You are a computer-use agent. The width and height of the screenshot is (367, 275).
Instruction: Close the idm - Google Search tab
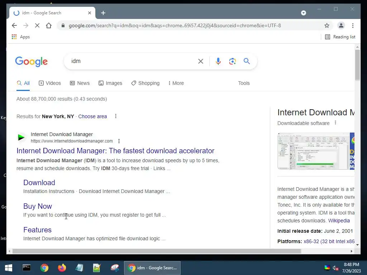coord(89,13)
